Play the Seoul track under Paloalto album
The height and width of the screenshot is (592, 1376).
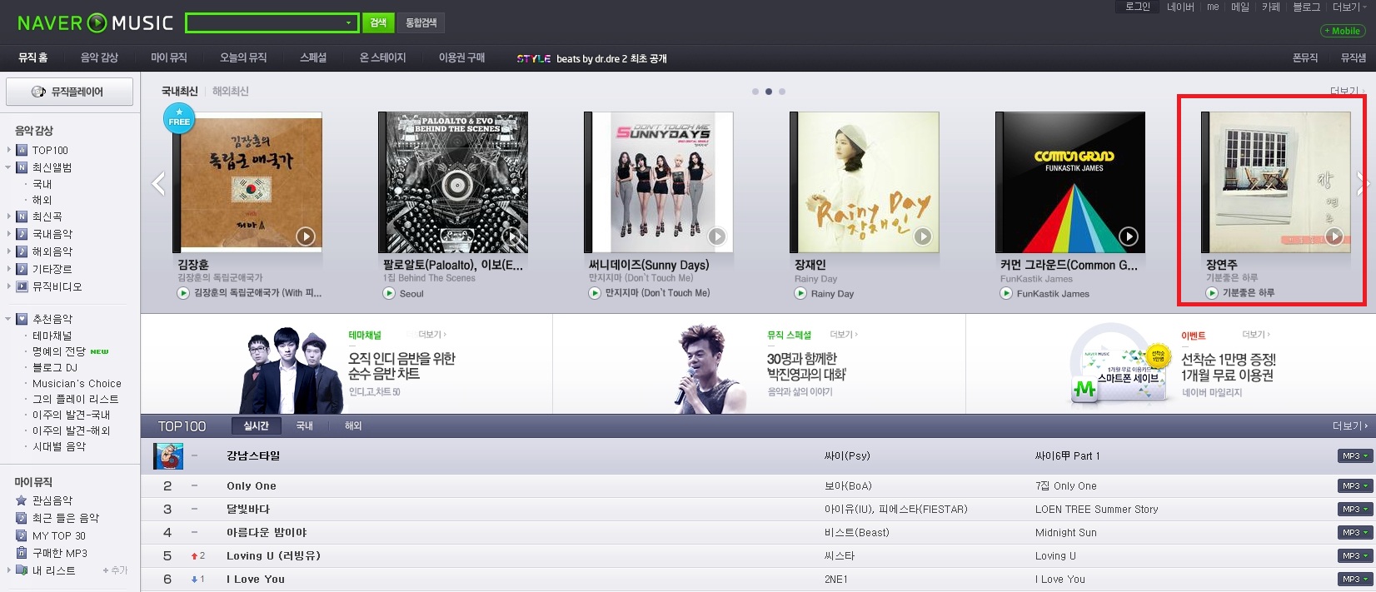(389, 293)
